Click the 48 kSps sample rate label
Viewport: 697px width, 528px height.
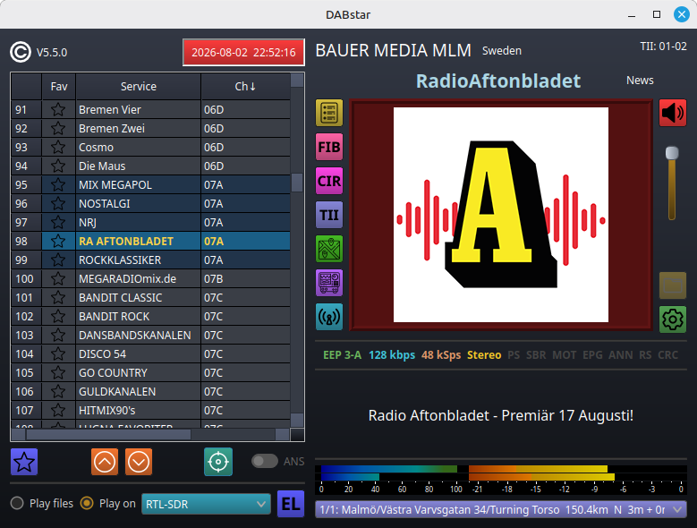[x=441, y=355]
